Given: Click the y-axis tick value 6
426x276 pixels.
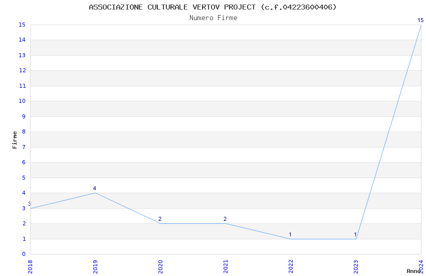Looking at the screenshot, I should click(x=24, y=162).
